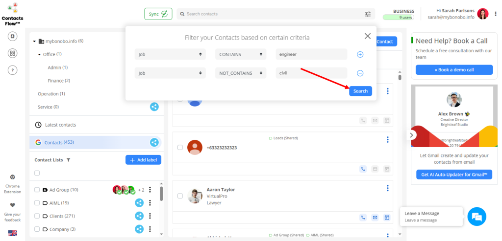Open the NOT_CONTAINS operator dropdown
502x241 pixels.
pyautogui.click(x=240, y=73)
